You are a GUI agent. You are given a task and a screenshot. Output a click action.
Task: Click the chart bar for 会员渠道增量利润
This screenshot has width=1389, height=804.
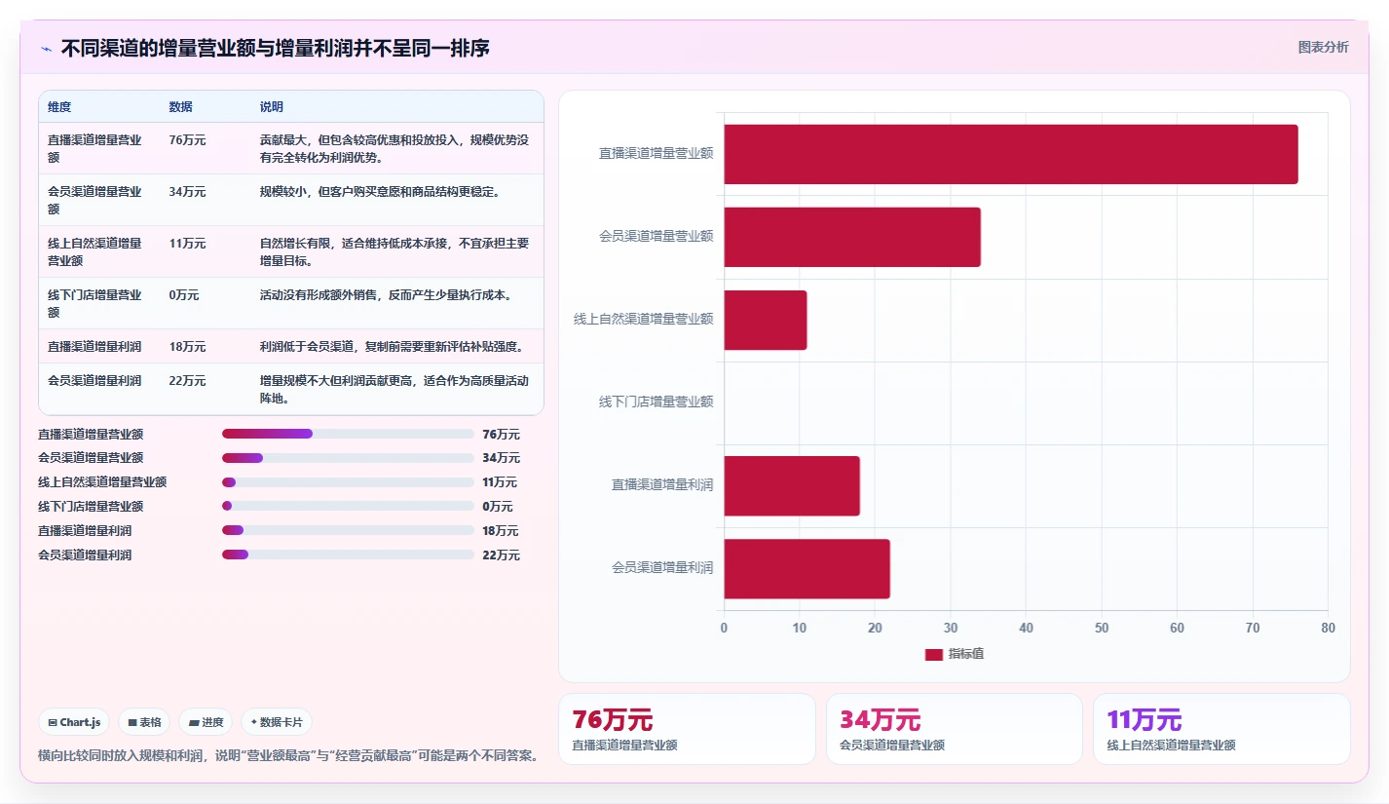tap(807, 568)
